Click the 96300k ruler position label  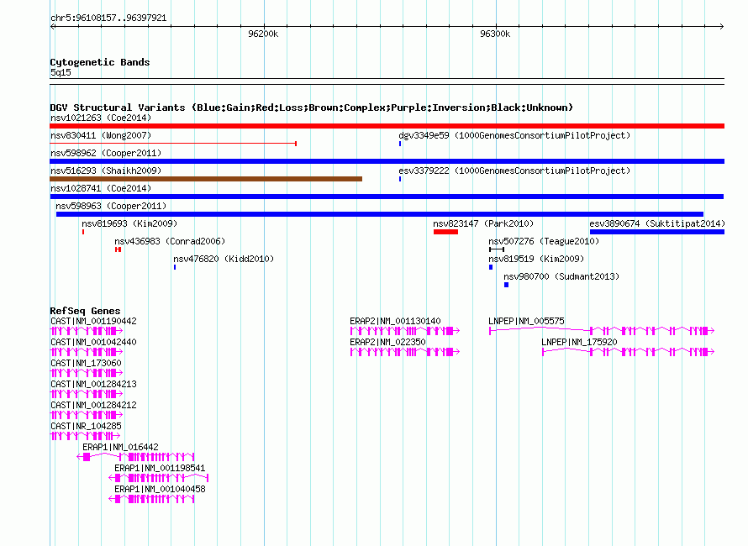pyautogui.click(x=495, y=34)
